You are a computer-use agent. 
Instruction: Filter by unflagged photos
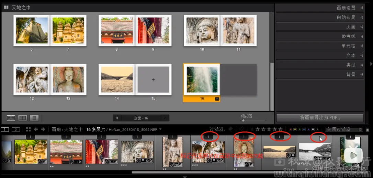click(x=236, y=129)
